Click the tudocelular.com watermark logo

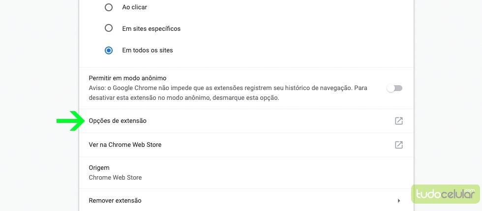446,194
